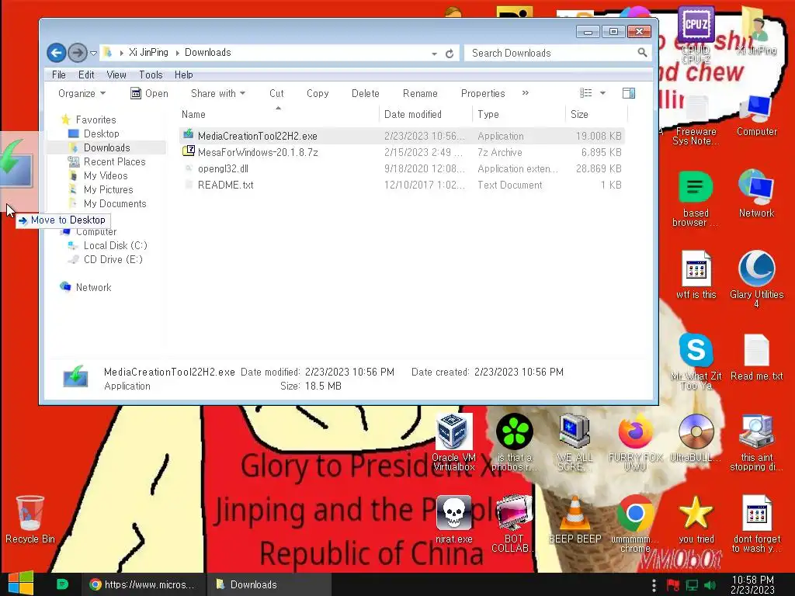The width and height of the screenshot is (795, 596).
Task: Show more toolbar commands via chevron
Action: 526,93
